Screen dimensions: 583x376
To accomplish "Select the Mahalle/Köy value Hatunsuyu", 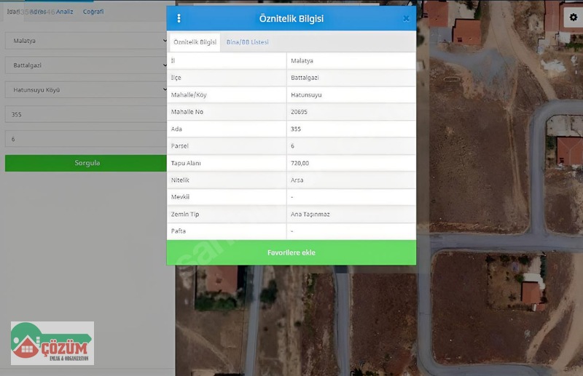I will [x=306, y=95].
